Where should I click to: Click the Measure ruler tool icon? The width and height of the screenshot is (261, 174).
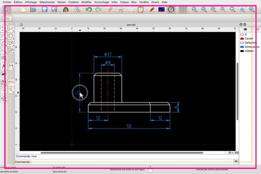point(11,82)
